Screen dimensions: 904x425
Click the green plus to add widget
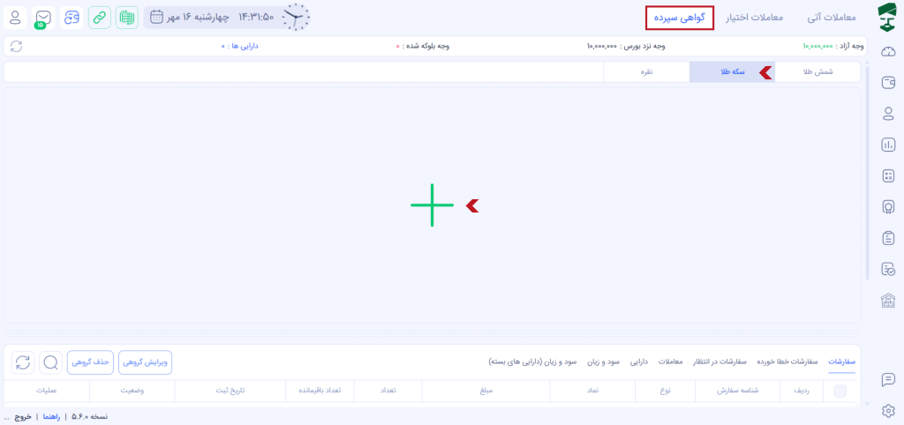[432, 205]
